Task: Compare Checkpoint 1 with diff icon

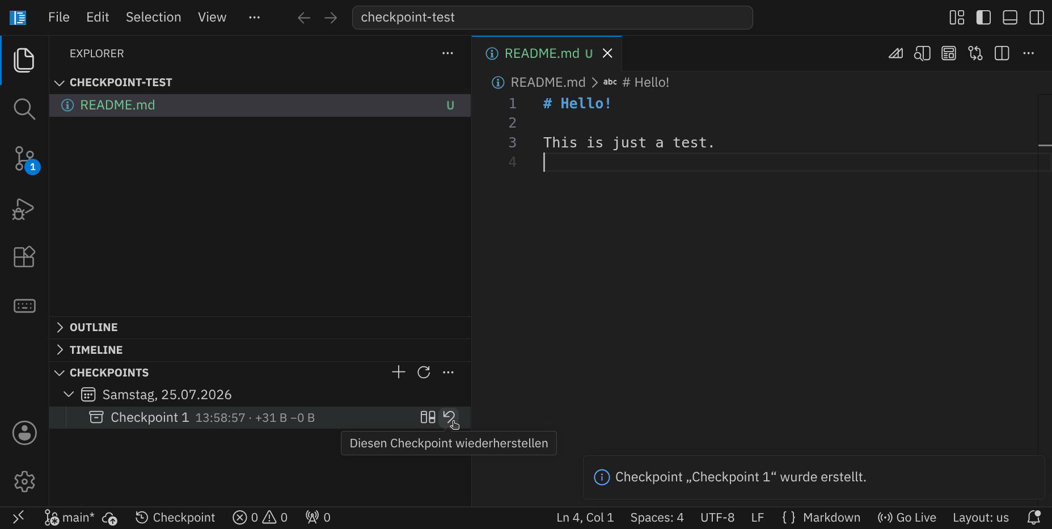Action: (x=428, y=417)
